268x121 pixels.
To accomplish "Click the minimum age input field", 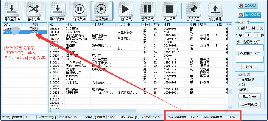I will tap(248, 35).
